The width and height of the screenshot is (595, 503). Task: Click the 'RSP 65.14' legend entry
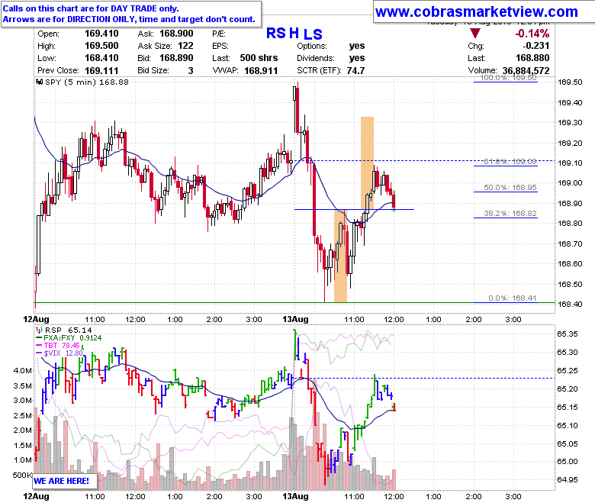(x=69, y=330)
